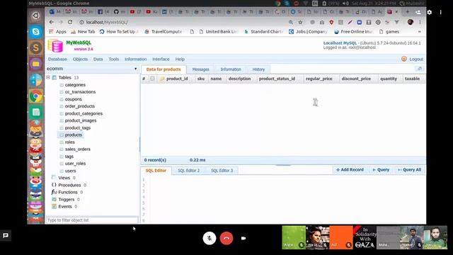
Task: Open the Information menu
Action: pos(135,59)
